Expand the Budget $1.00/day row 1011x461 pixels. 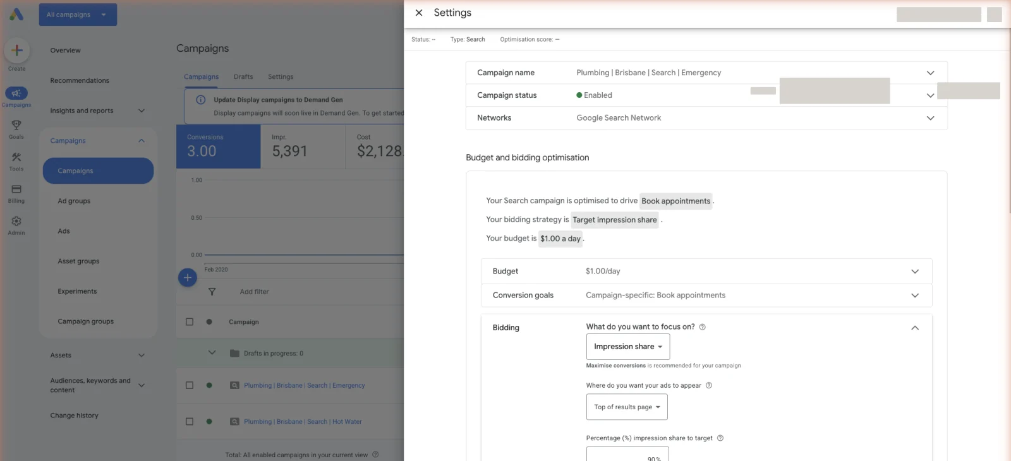[x=915, y=272]
